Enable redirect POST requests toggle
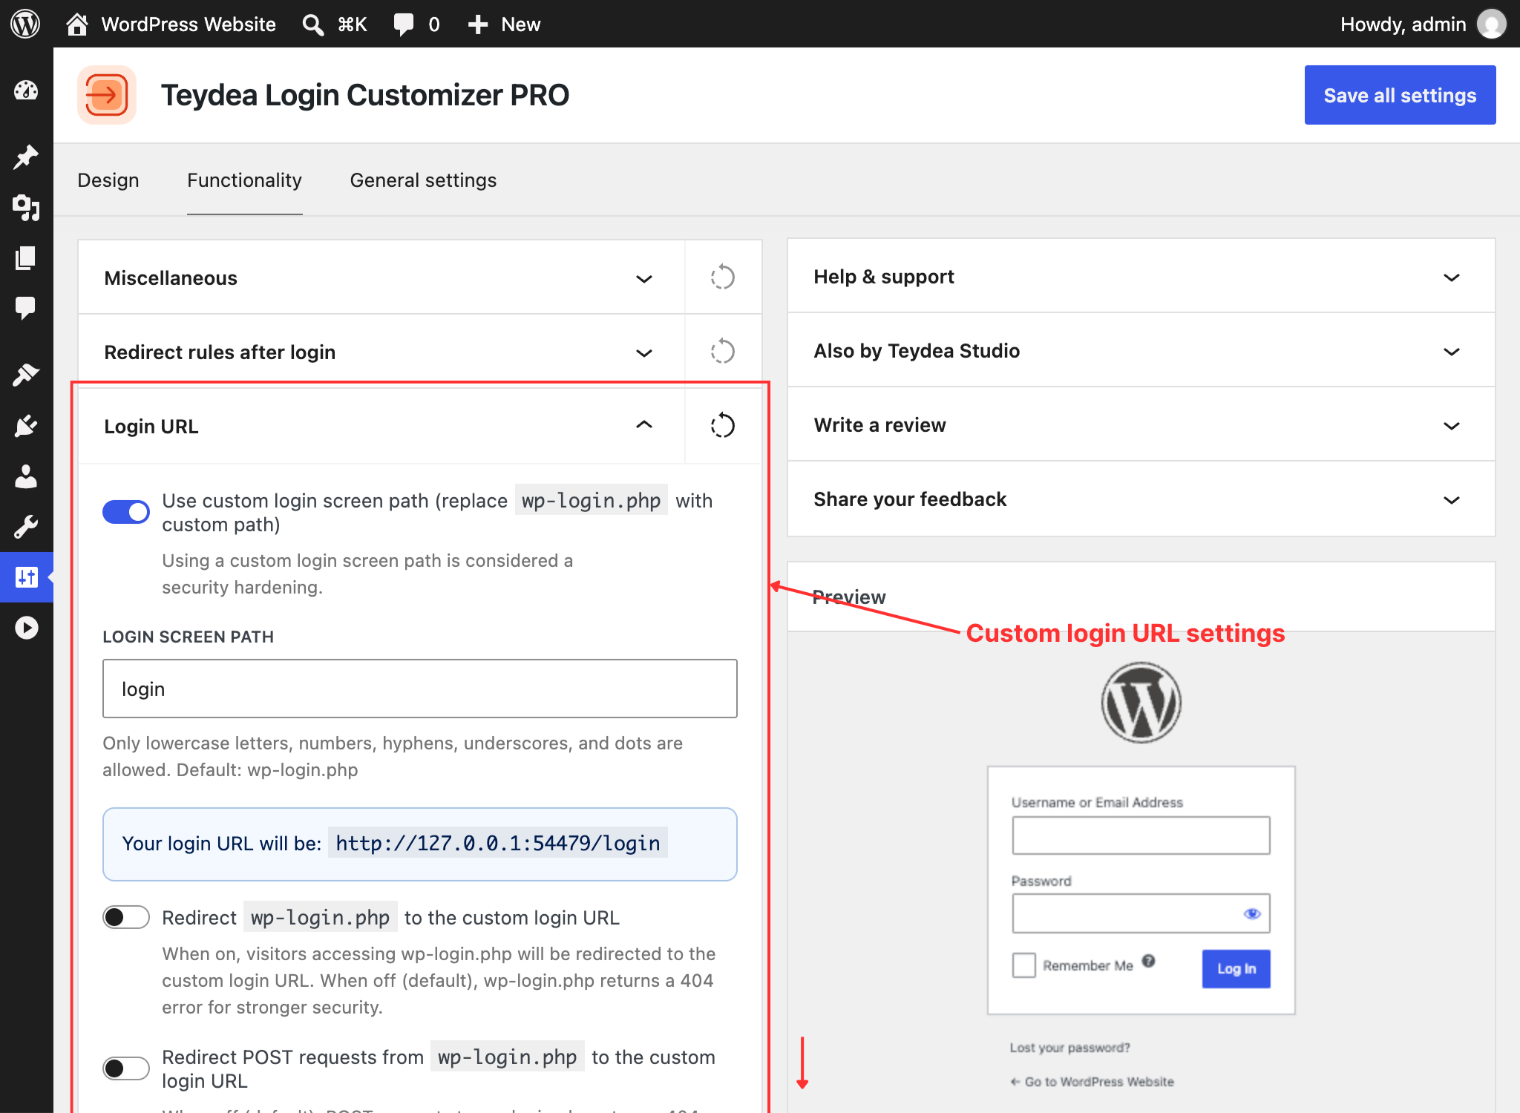Image resolution: width=1520 pixels, height=1113 pixels. click(x=126, y=1068)
